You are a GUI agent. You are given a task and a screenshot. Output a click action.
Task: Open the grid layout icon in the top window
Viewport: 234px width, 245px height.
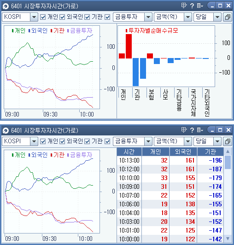pyautogui.click(x=184, y=6)
